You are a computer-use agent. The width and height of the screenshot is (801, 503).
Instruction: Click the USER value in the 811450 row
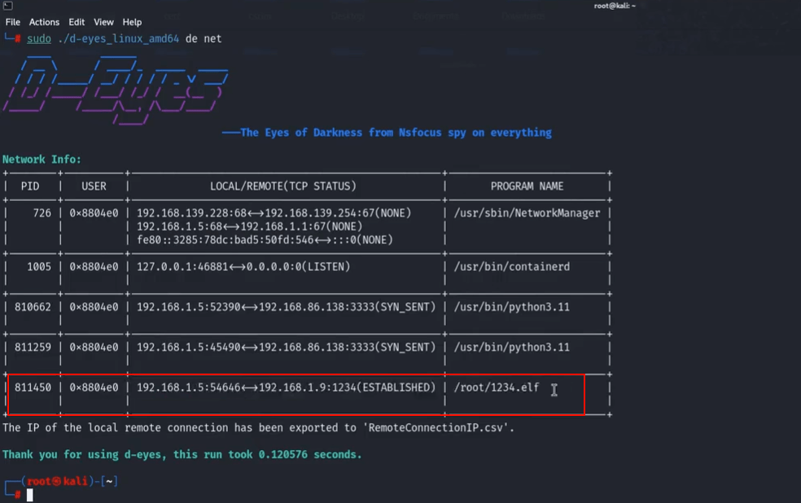[94, 387]
